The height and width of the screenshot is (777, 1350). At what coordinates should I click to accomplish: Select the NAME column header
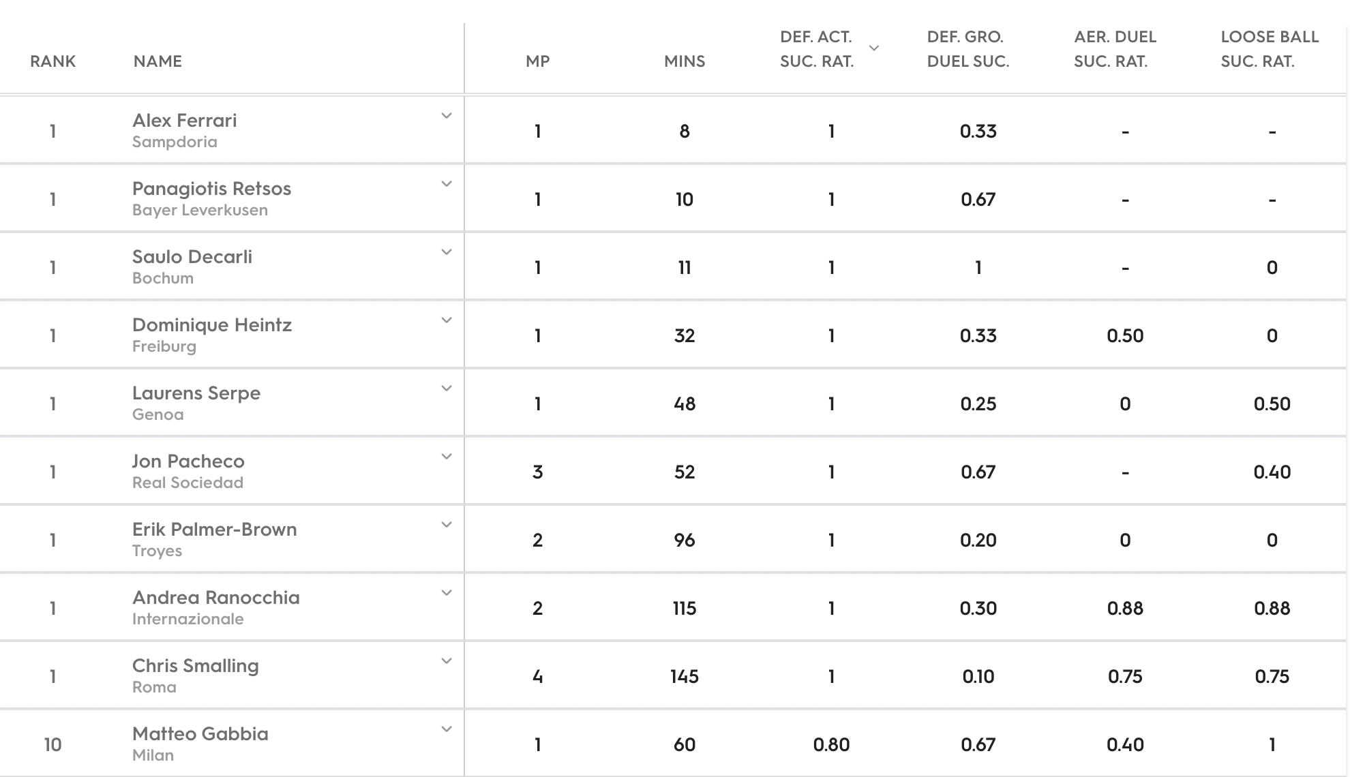coord(157,61)
